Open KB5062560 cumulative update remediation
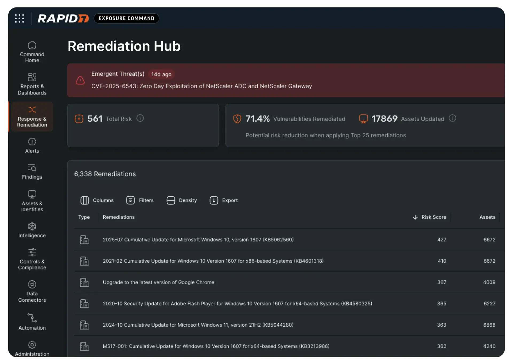The height and width of the screenshot is (364, 513). click(198, 239)
